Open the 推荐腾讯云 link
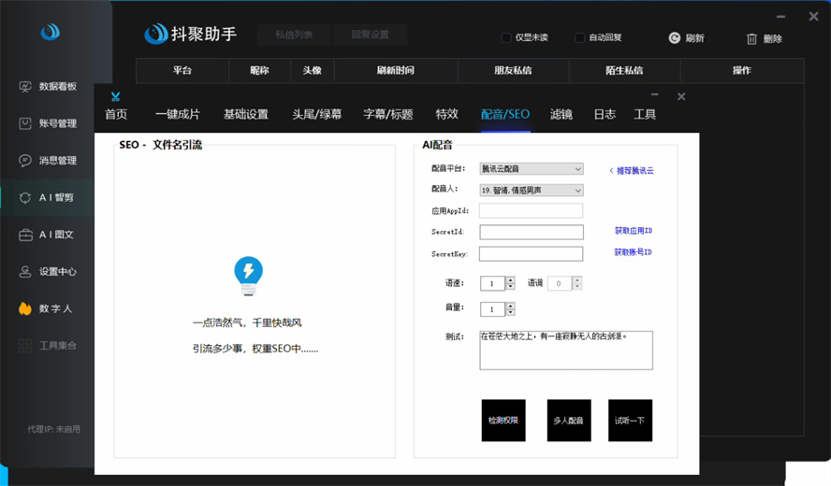 pyautogui.click(x=632, y=170)
